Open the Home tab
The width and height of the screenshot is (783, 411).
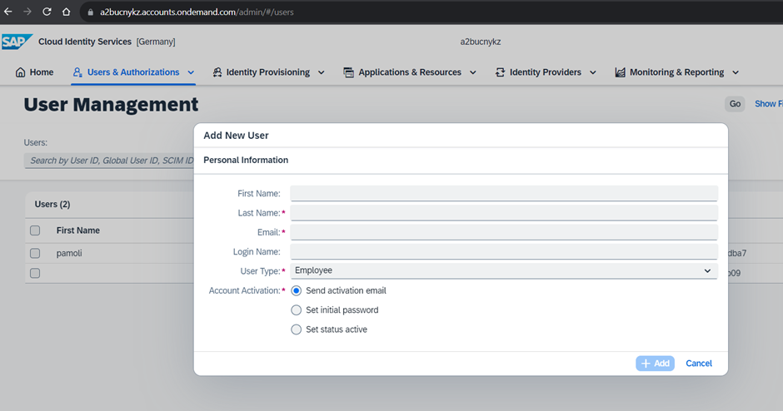click(x=35, y=72)
